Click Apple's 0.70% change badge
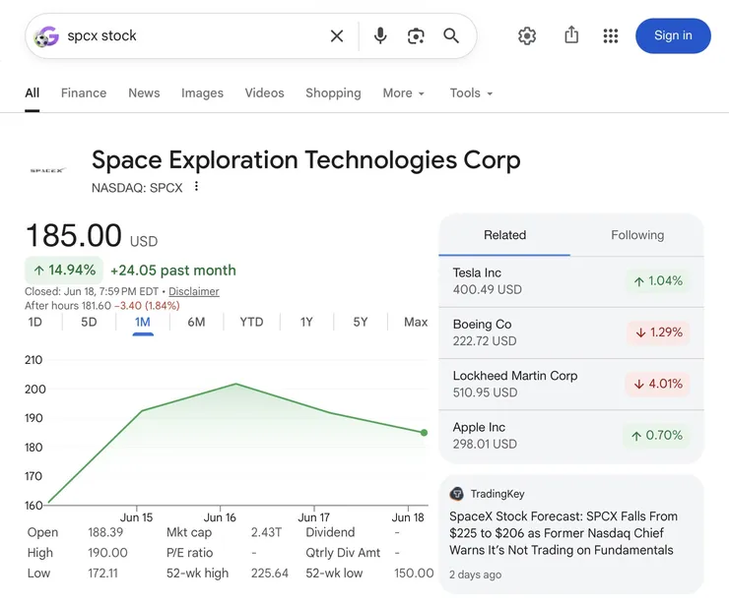 click(656, 436)
